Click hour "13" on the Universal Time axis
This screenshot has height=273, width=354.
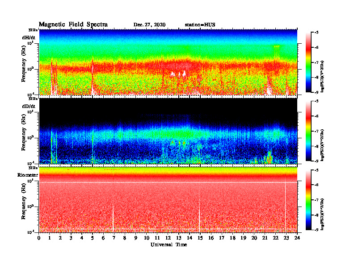[179, 238]
